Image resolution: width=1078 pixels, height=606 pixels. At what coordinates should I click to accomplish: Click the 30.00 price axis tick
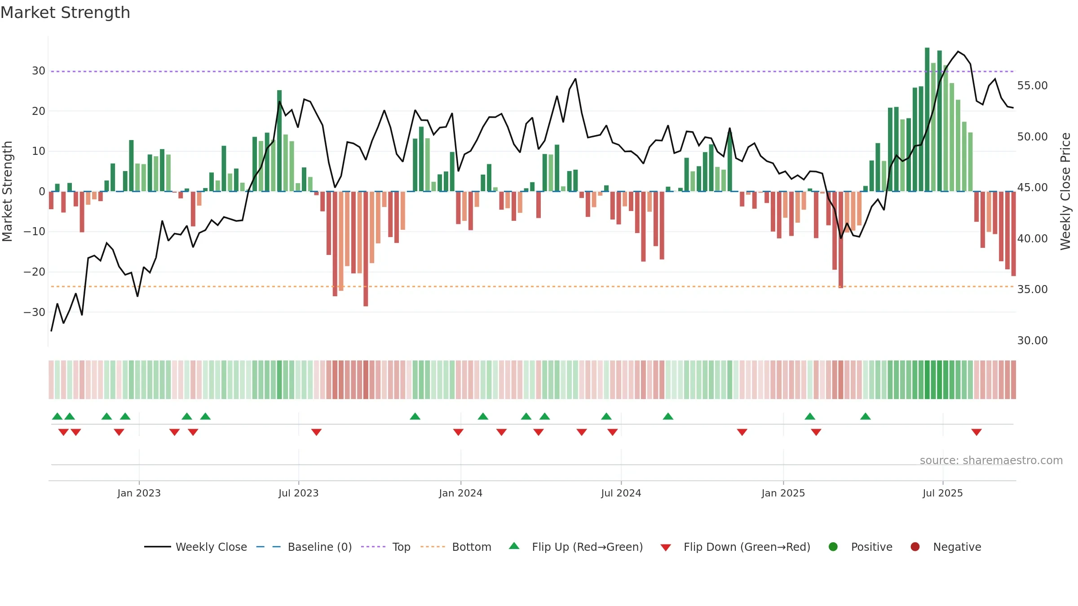[1032, 340]
